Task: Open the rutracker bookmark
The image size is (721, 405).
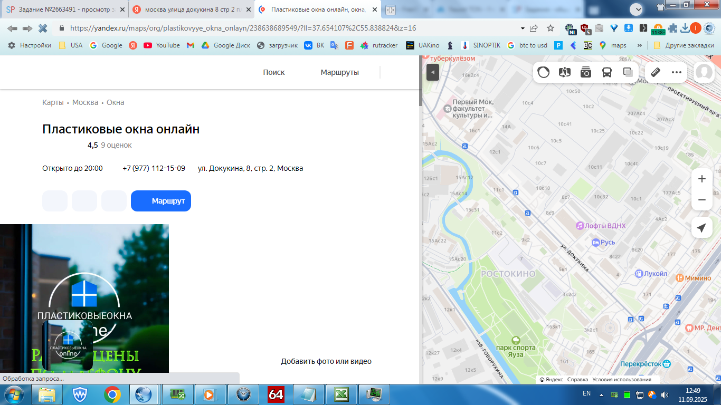Action: (379, 45)
